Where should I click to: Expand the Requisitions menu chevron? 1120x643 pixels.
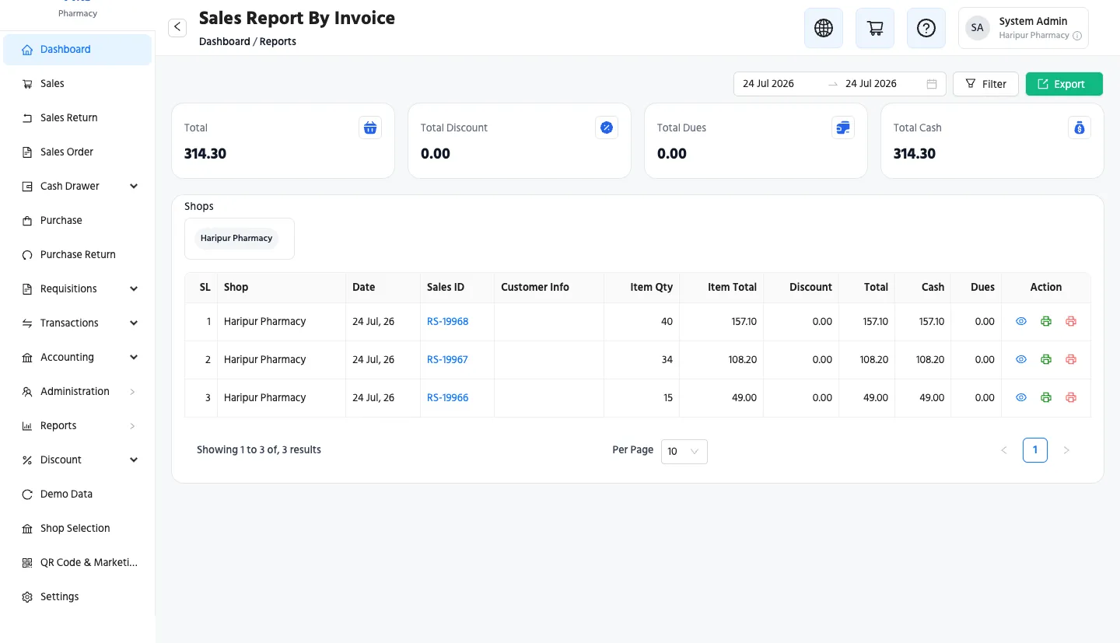point(134,289)
